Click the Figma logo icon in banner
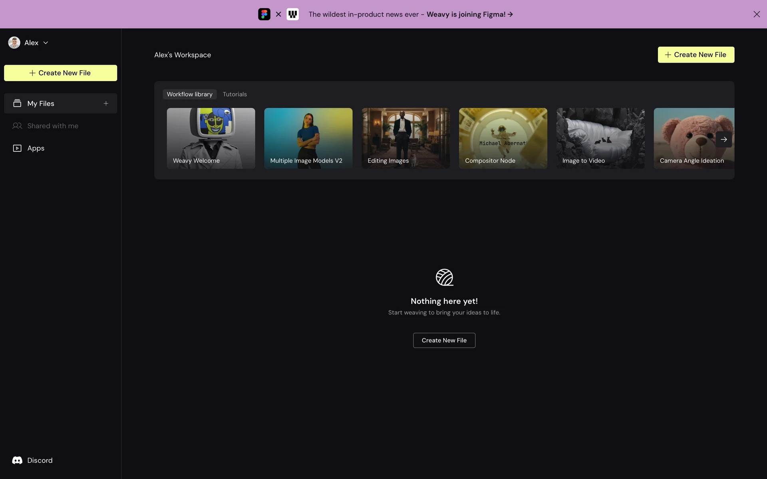 [264, 14]
